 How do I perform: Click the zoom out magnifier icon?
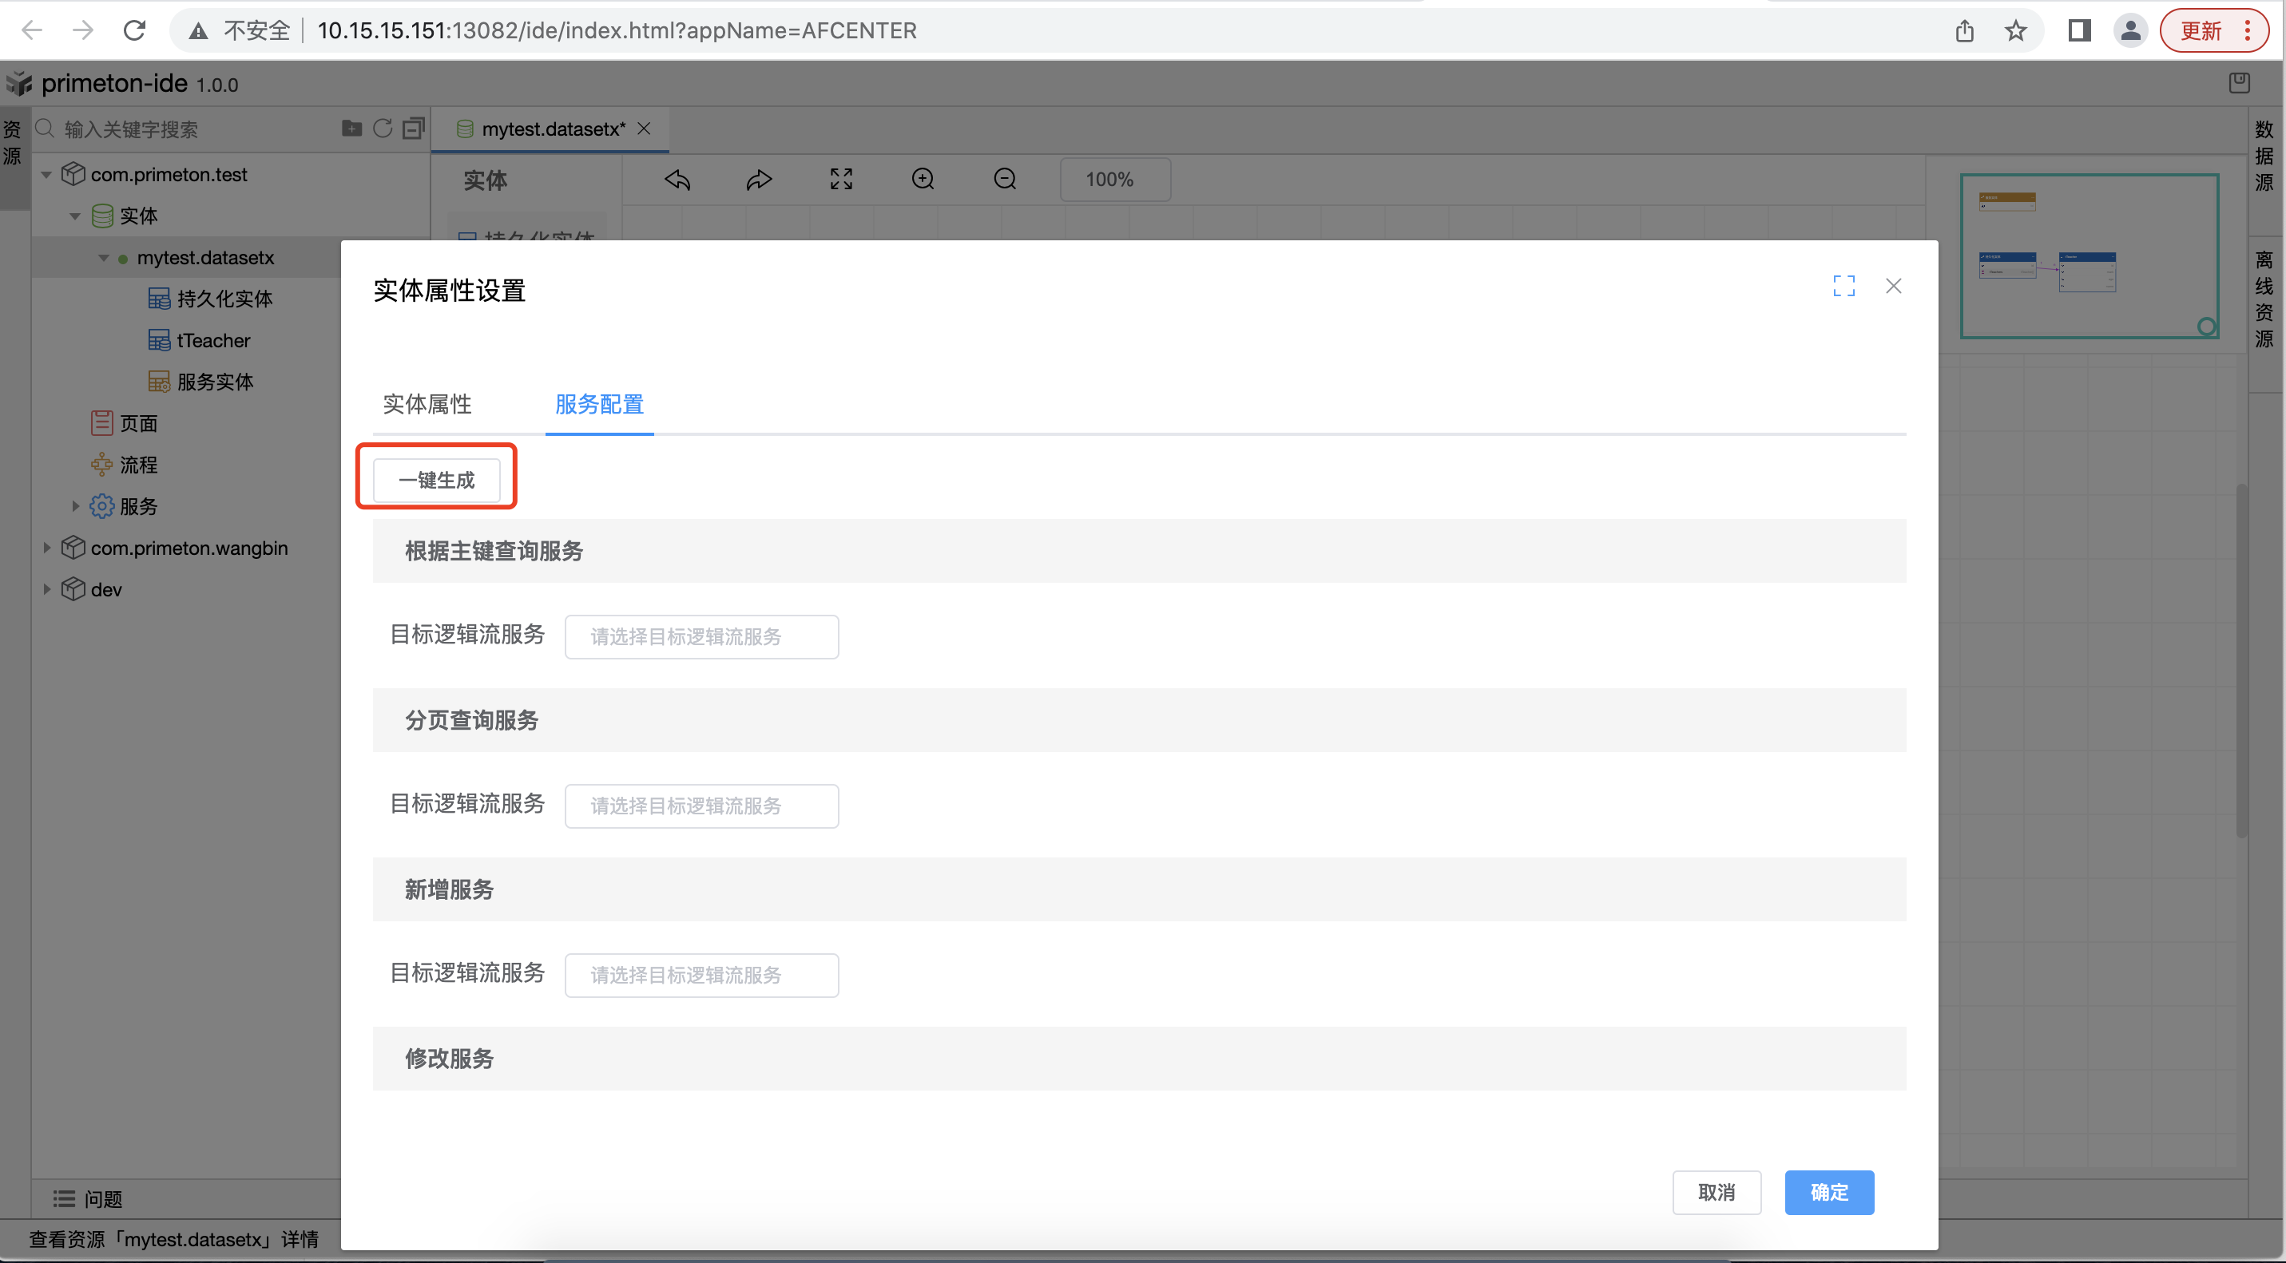(1005, 180)
